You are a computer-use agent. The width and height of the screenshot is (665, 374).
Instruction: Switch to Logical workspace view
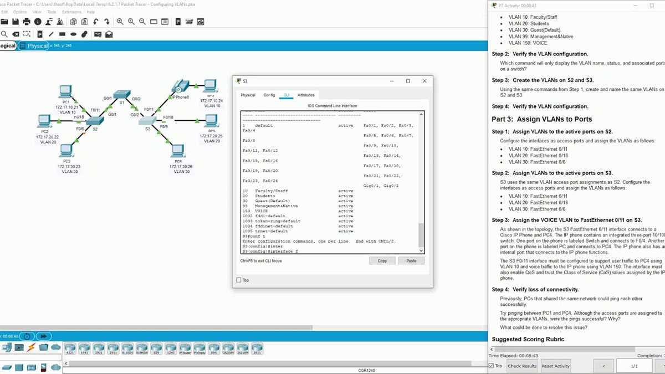click(8, 46)
